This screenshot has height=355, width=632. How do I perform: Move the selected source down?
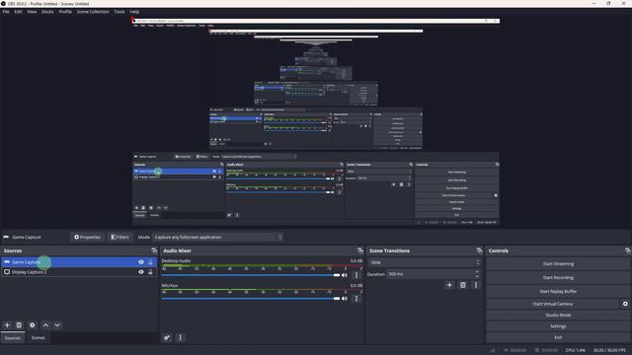(x=57, y=324)
